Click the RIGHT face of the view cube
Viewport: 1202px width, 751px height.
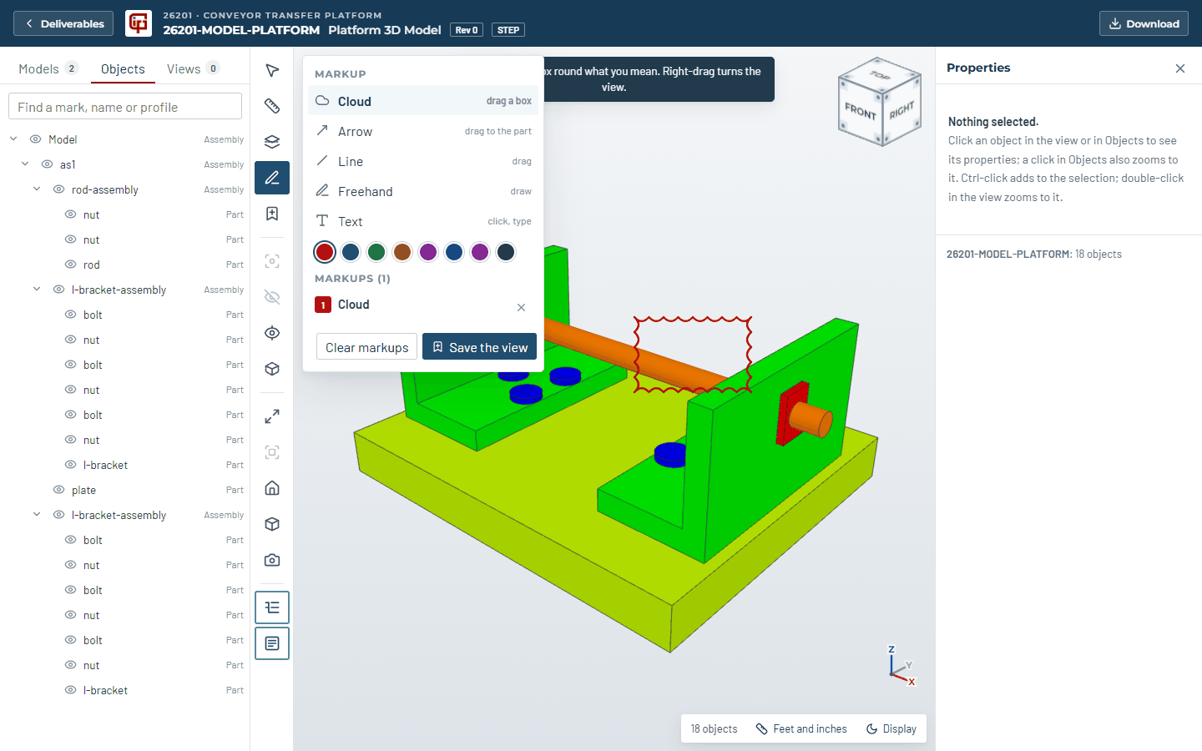[x=902, y=110]
